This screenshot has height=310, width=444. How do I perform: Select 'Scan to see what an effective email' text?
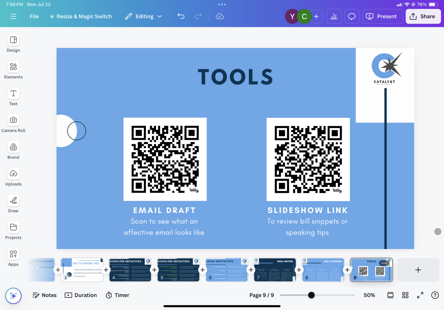point(164,227)
